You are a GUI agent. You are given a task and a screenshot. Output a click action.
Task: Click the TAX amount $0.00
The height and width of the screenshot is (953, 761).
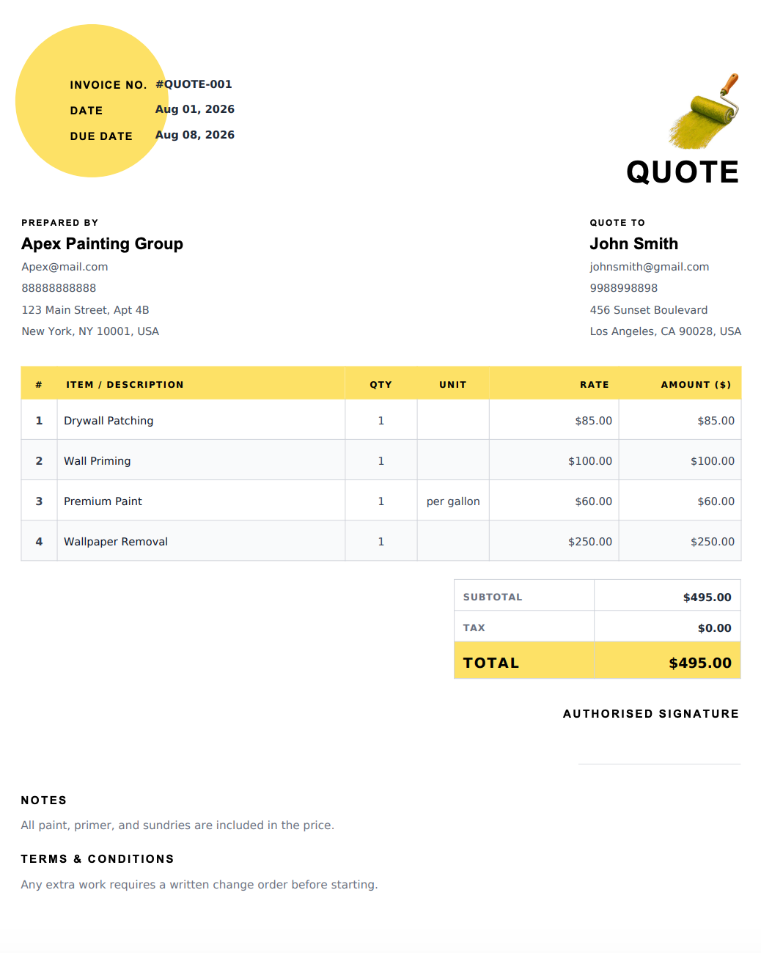click(715, 628)
